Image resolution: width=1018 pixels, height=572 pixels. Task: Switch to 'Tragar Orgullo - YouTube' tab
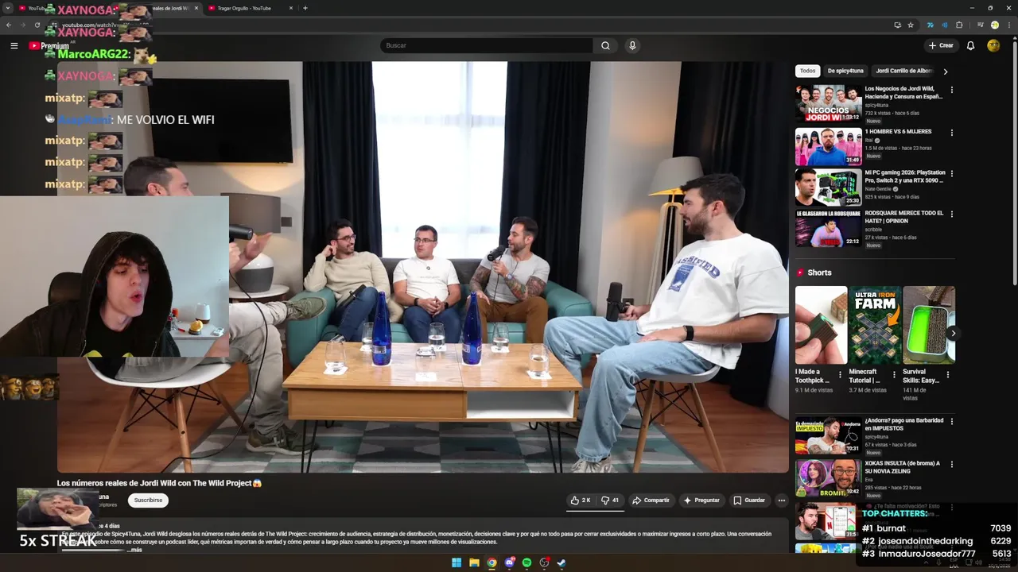click(249, 8)
